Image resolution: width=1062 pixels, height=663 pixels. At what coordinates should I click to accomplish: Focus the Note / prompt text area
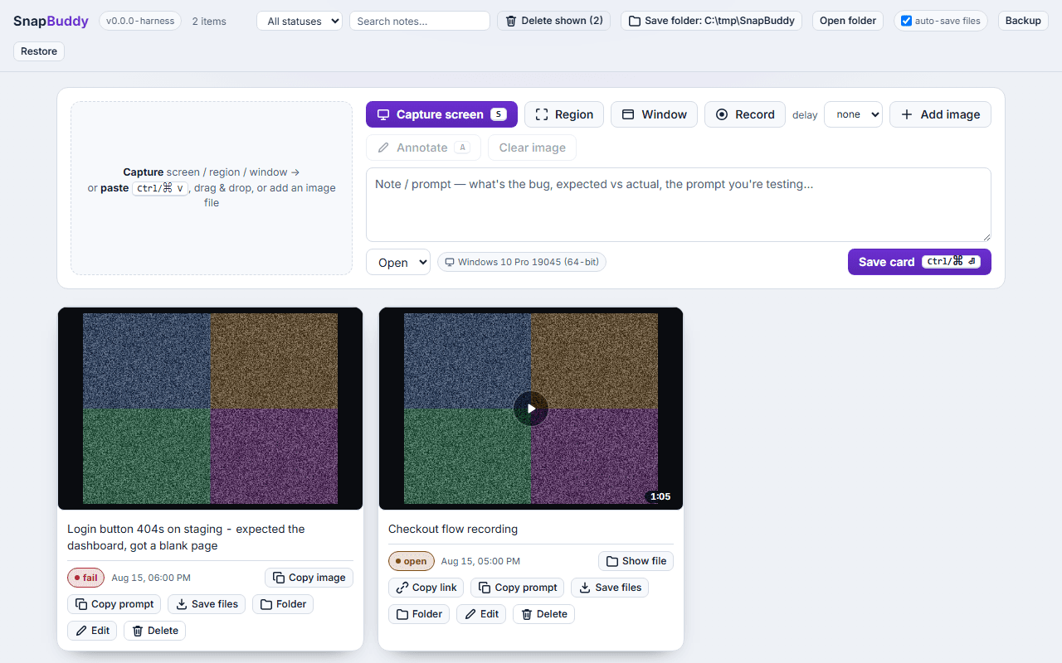[x=679, y=205]
